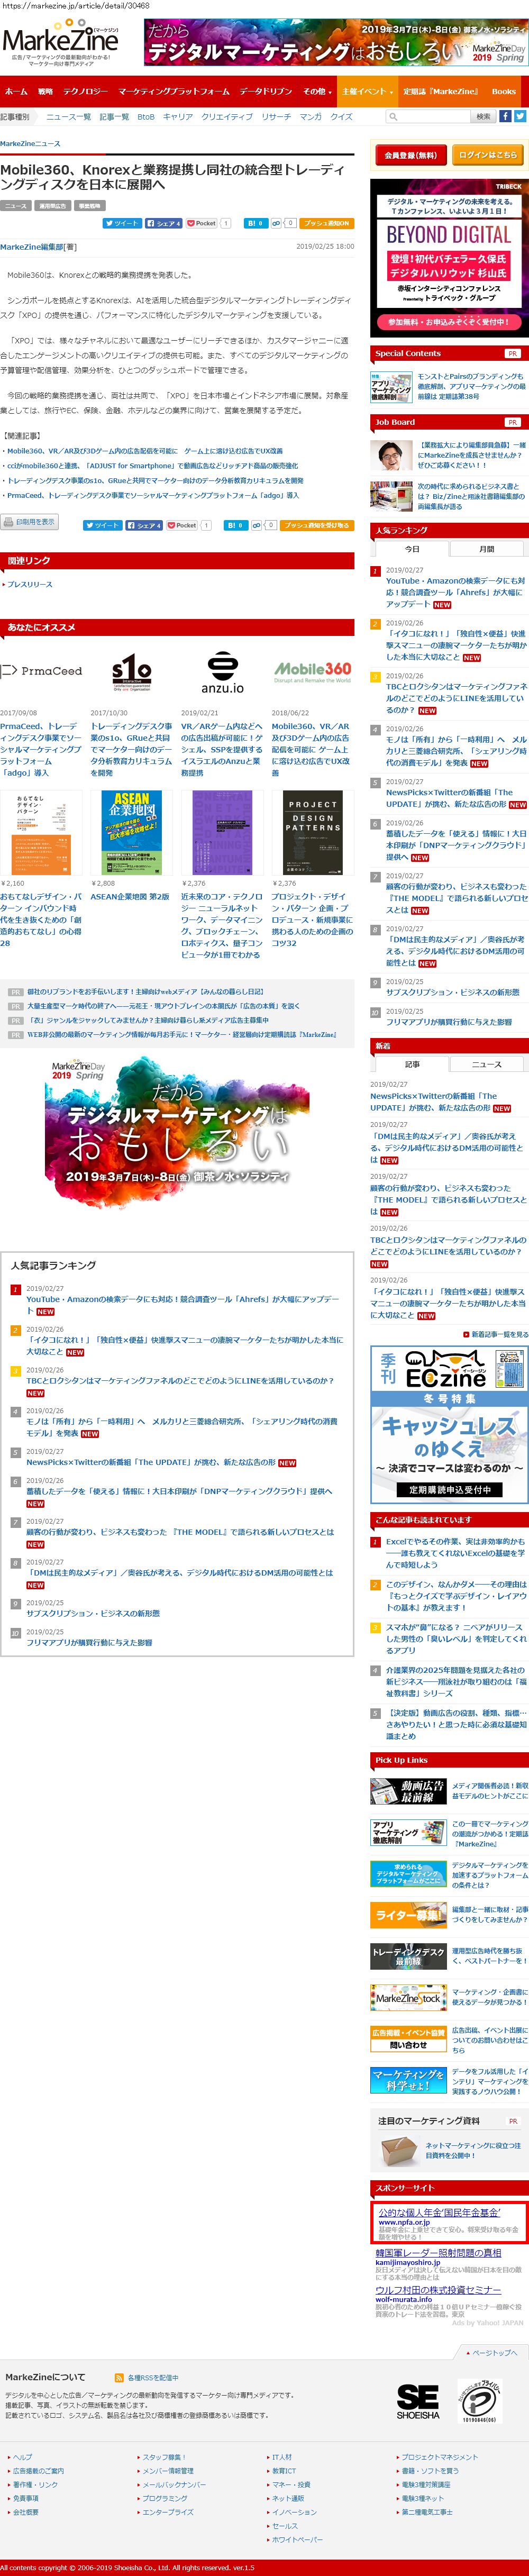Open the データドリブン navigation item

coord(266,91)
